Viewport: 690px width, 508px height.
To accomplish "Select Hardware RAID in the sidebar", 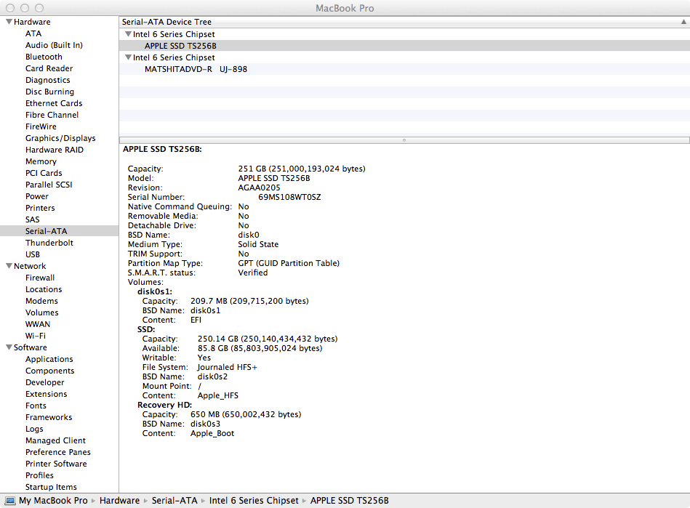I will coord(54,150).
